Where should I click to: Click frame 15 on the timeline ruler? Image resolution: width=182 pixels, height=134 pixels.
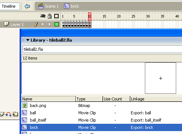(104, 16)
